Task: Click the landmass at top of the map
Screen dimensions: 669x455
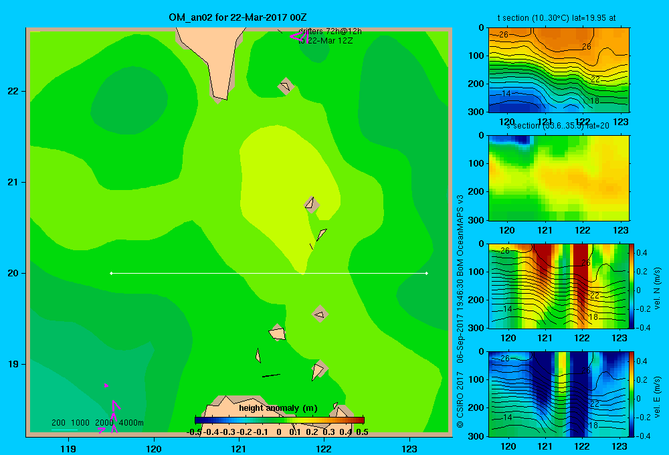Action: [211, 60]
